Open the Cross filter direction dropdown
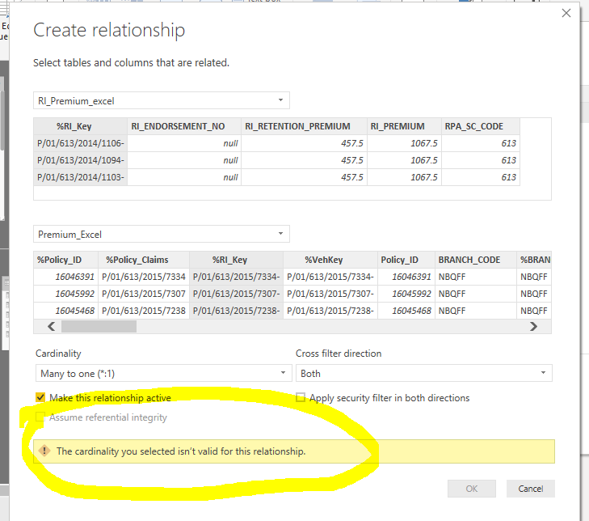Screen dimensions: 589x521 pyautogui.click(x=423, y=373)
